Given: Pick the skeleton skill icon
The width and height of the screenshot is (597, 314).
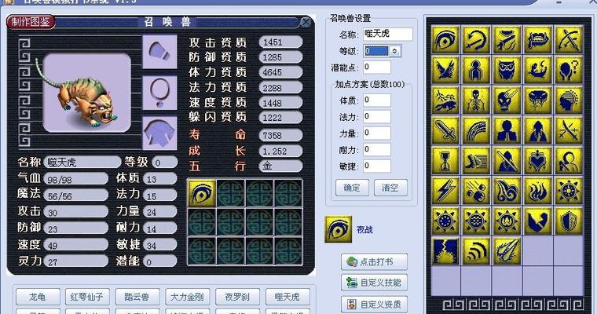Looking at the screenshot, I should click(x=476, y=100).
